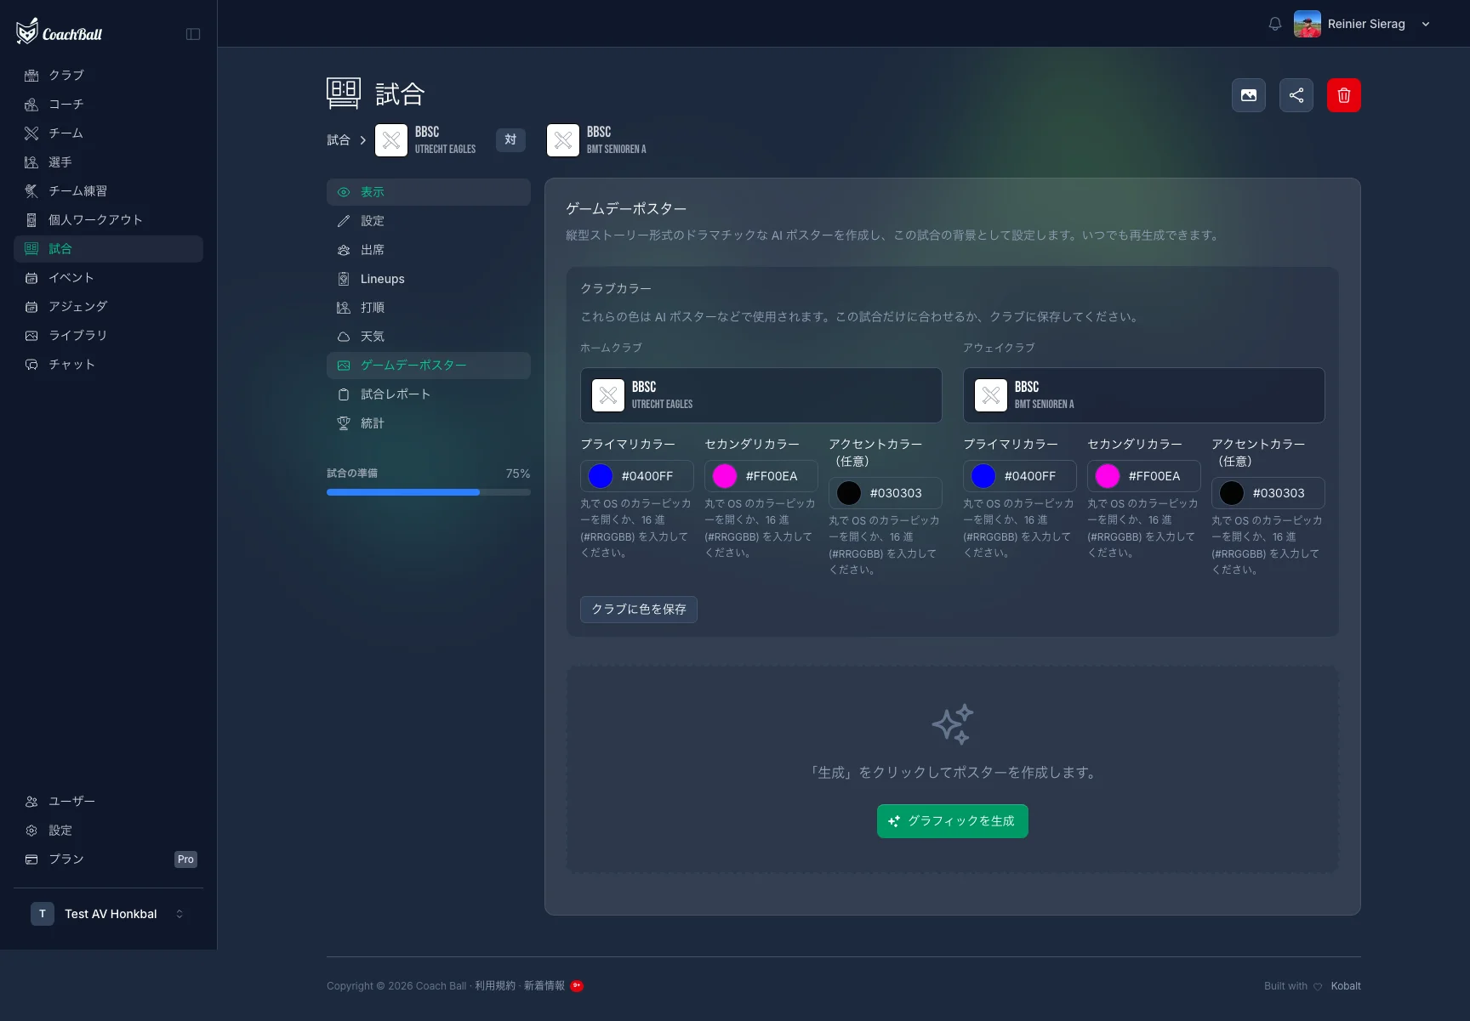Click the red notification badge beside 新着情報
The height and width of the screenshot is (1021, 1470).
(577, 986)
